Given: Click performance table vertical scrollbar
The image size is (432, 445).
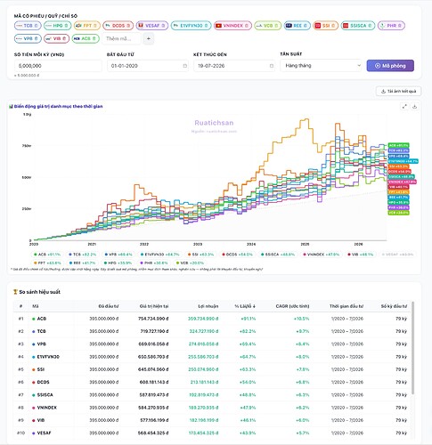Looking at the screenshot, I should point(412,348).
